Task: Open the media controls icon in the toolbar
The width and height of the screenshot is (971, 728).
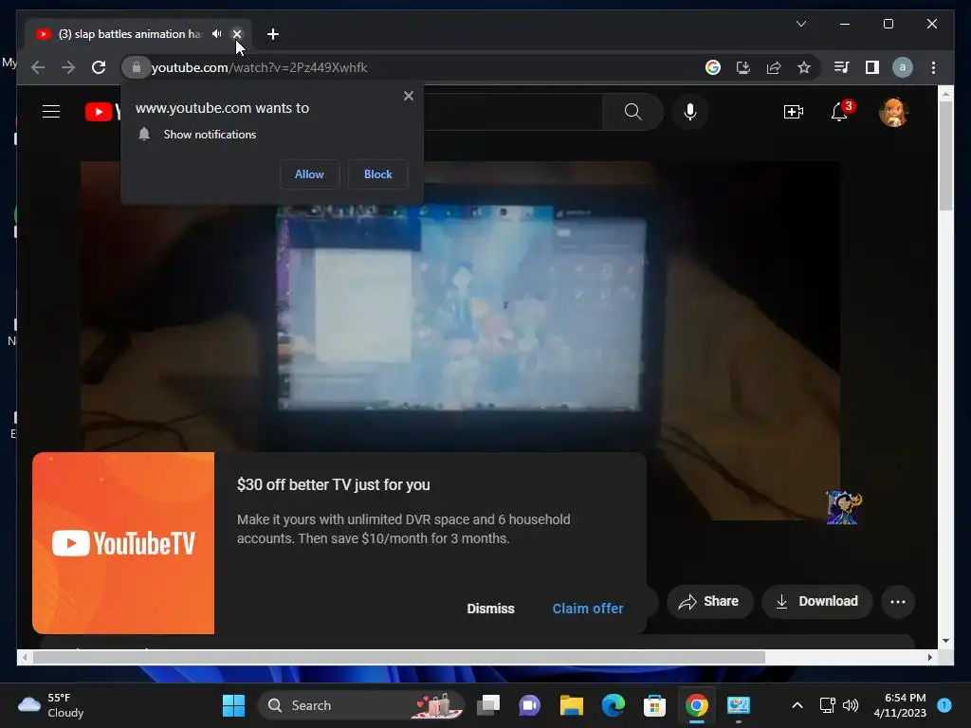Action: 841,67
